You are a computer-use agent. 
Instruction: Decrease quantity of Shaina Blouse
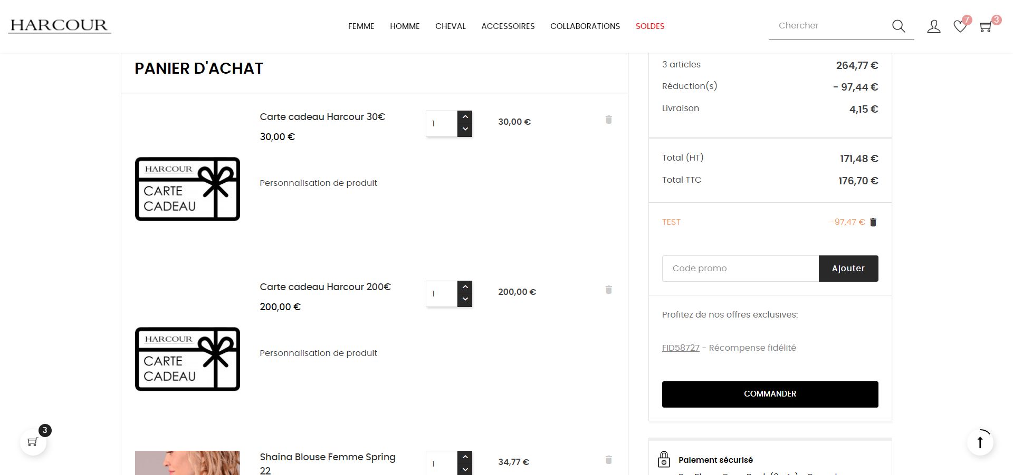465,469
